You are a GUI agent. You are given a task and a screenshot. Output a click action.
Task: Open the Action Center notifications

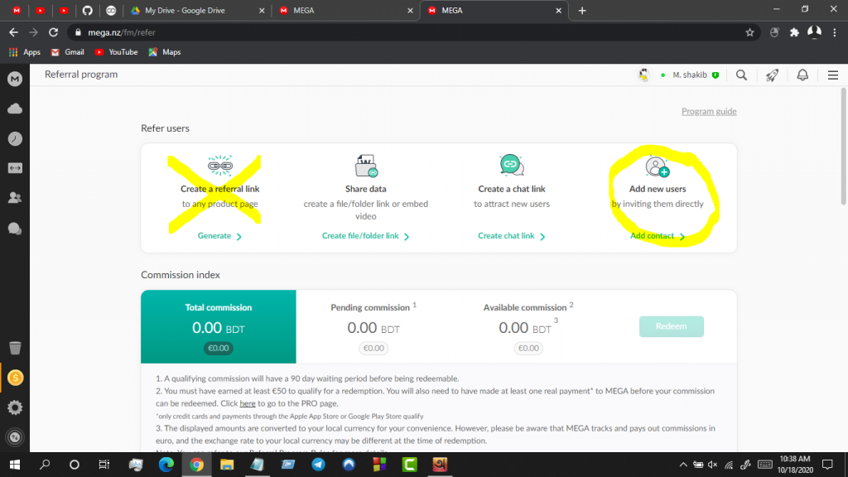(827, 465)
